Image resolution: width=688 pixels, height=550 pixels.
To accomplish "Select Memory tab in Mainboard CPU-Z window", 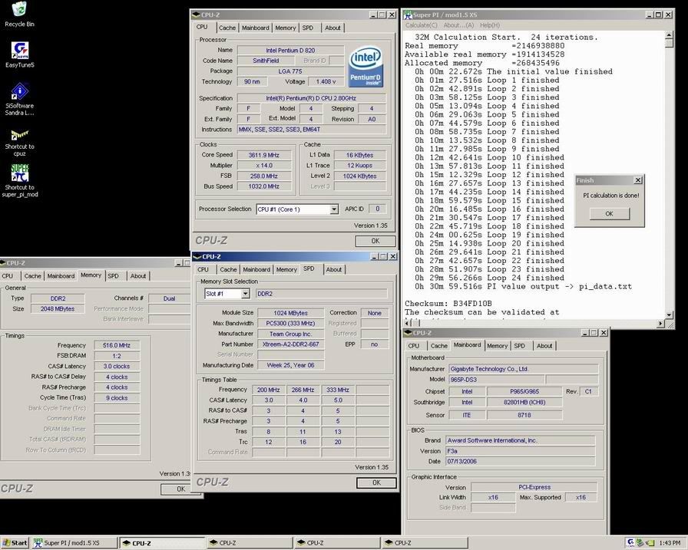I will 497,346.
